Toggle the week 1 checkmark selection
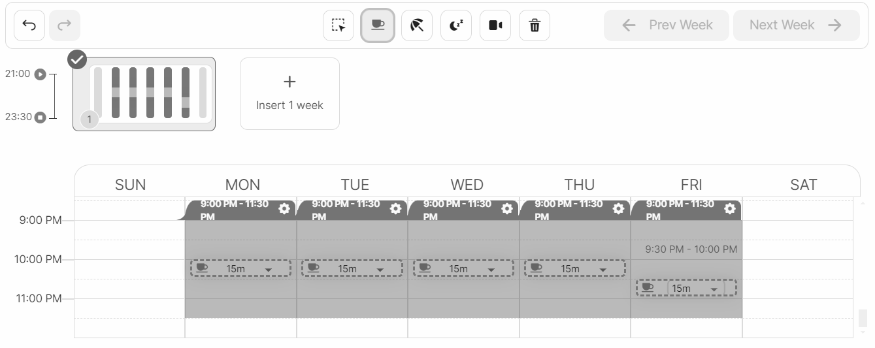Screen dimensions: 875x348 [77, 60]
